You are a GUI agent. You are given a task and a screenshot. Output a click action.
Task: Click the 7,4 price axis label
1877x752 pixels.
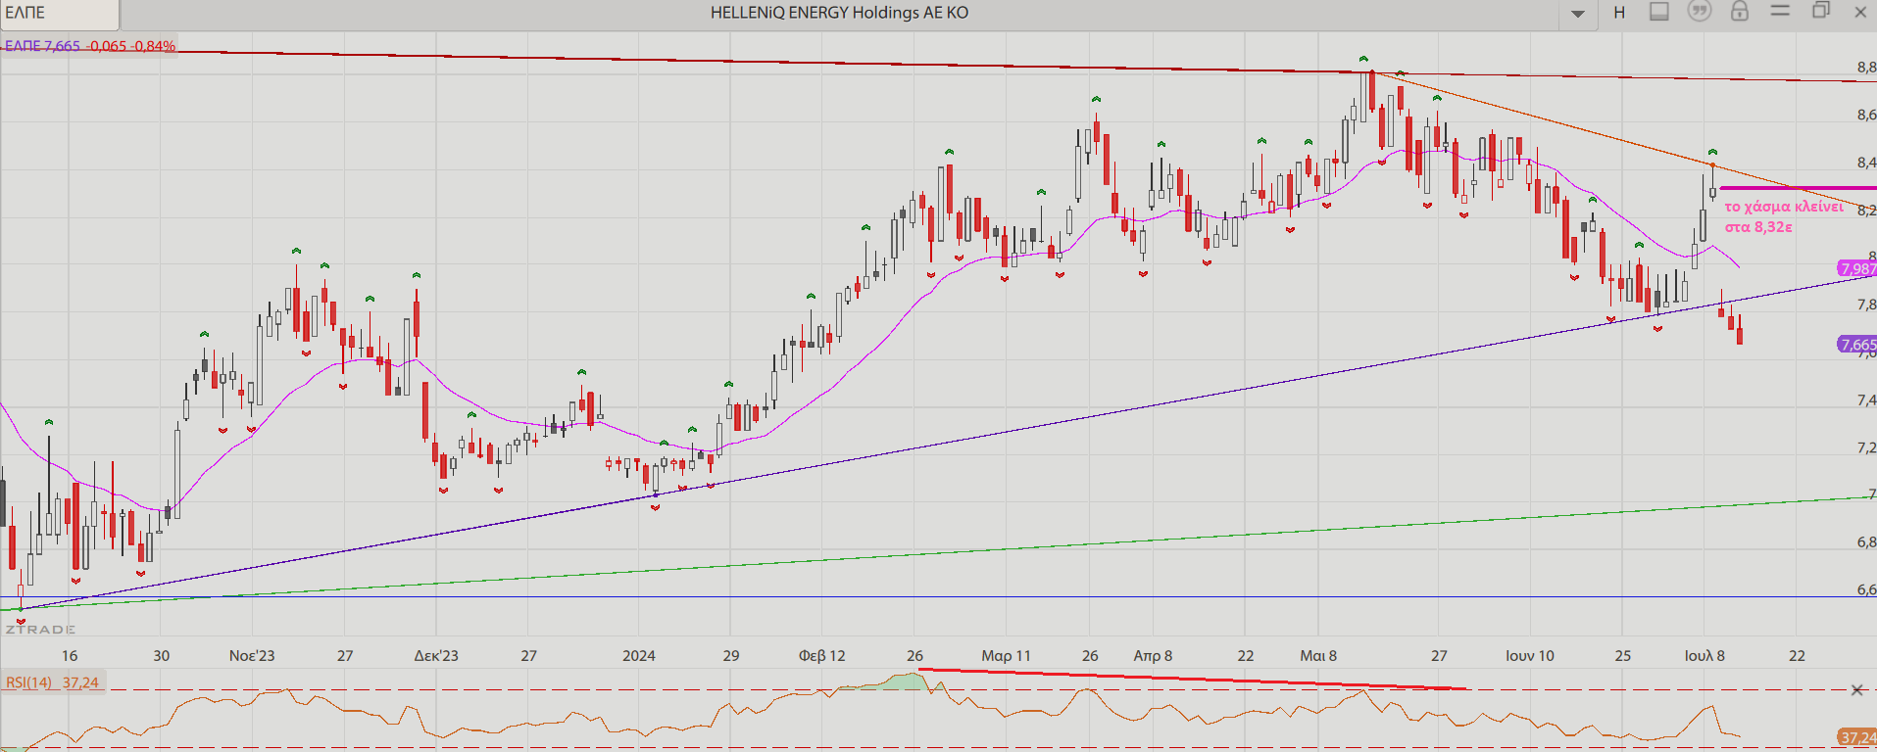1866,399
